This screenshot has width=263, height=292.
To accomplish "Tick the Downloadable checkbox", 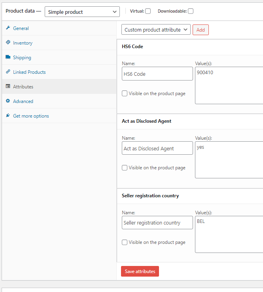I will [x=191, y=11].
